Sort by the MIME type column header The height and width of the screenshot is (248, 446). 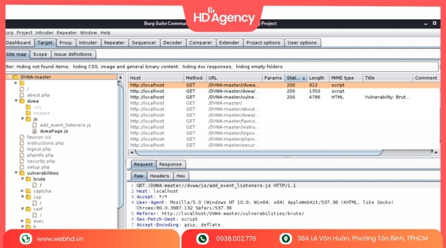345,78
